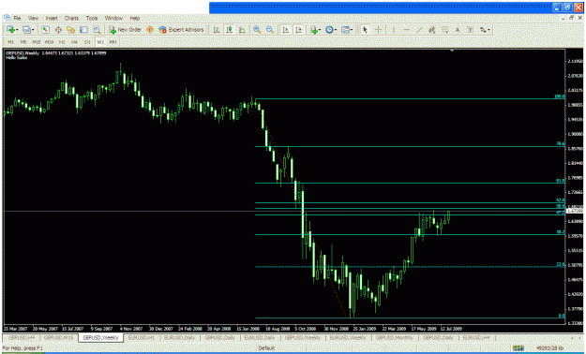
Task: Pick the trendline drawing tool
Action: coord(419,30)
